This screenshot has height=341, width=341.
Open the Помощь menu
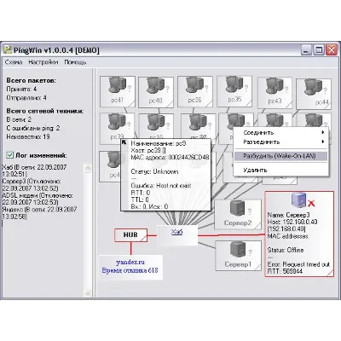click(x=75, y=62)
